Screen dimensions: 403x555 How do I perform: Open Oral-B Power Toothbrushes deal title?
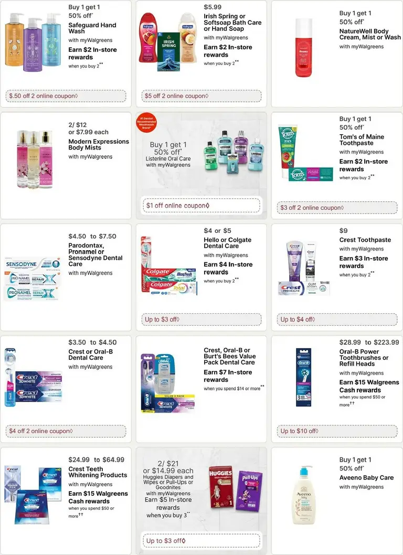(364, 357)
